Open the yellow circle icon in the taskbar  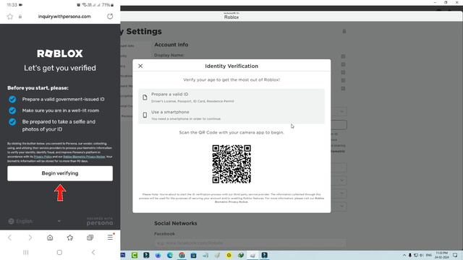pos(229,255)
